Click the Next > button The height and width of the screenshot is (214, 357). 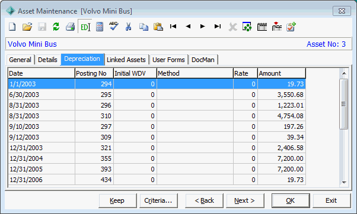click(245, 200)
